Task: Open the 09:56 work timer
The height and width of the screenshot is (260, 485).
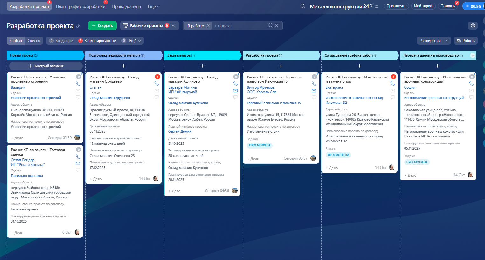Action: click(x=474, y=6)
